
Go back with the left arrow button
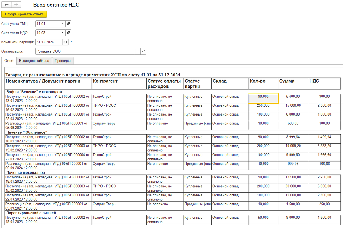tap(6, 5)
